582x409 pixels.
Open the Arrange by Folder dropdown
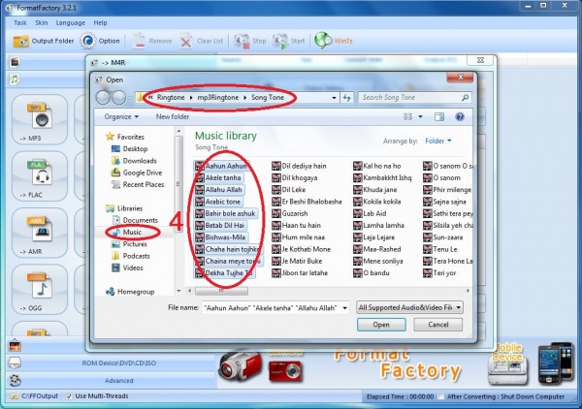point(438,141)
